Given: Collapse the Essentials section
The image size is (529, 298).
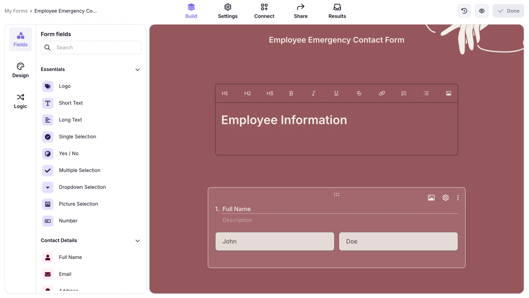Looking at the screenshot, I should click(x=137, y=69).
